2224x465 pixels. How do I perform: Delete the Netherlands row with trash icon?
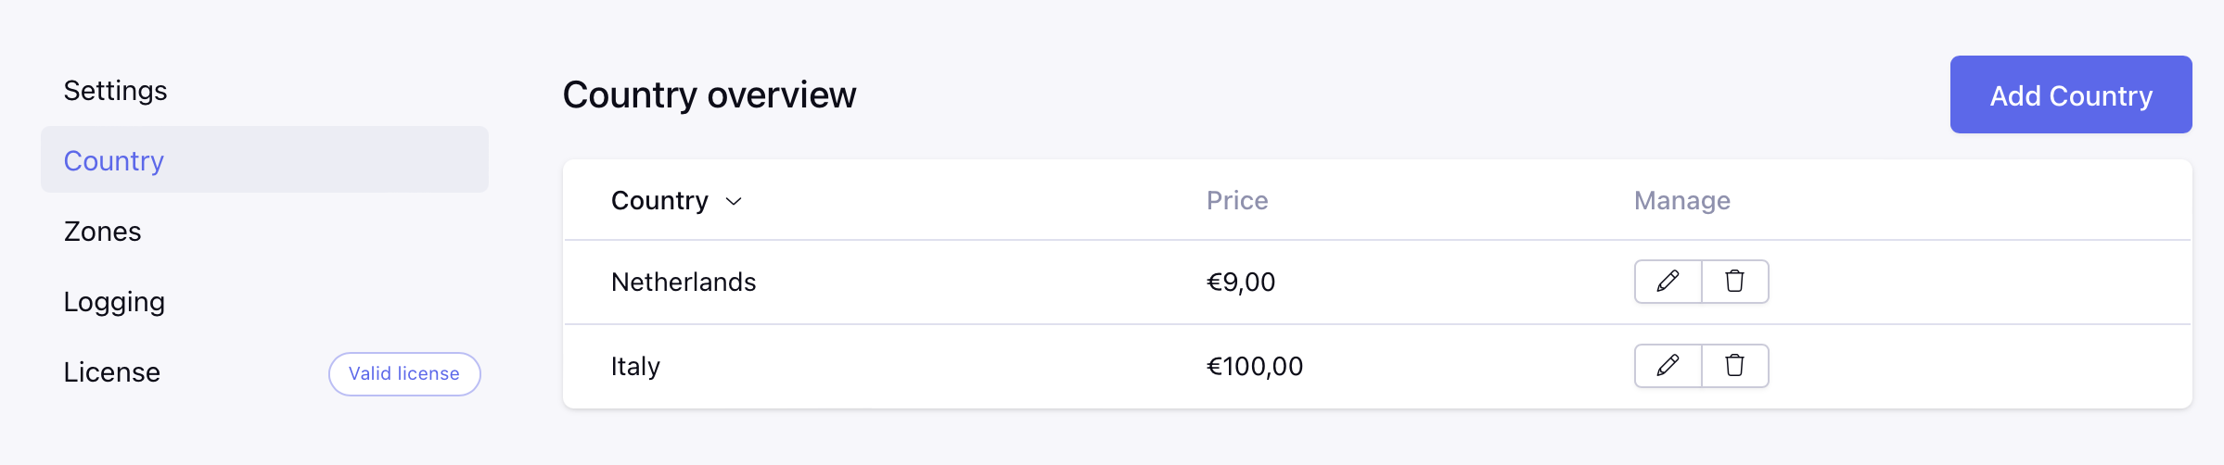[1735, 282]
